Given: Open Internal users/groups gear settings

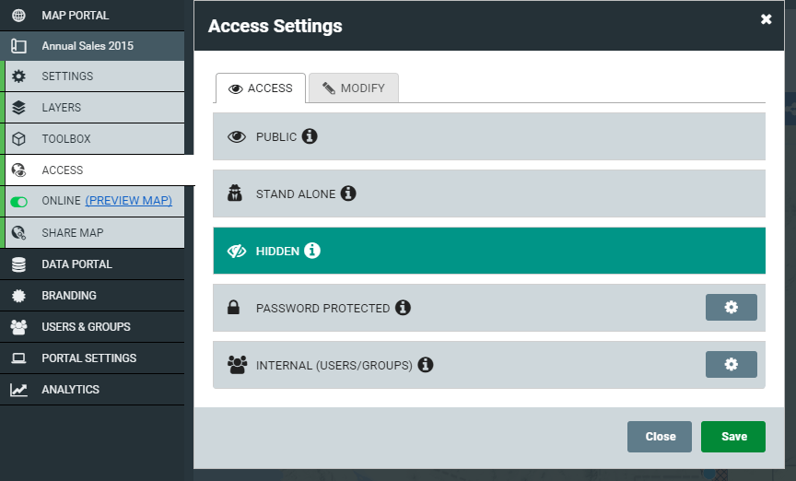Looking at the screenshot, I should (x=731, y=364).
